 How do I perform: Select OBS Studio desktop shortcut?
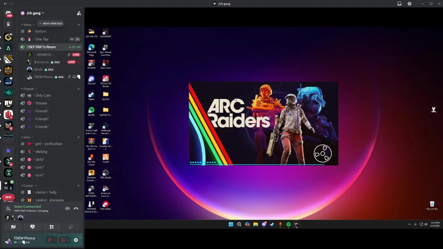click(106, 174)
